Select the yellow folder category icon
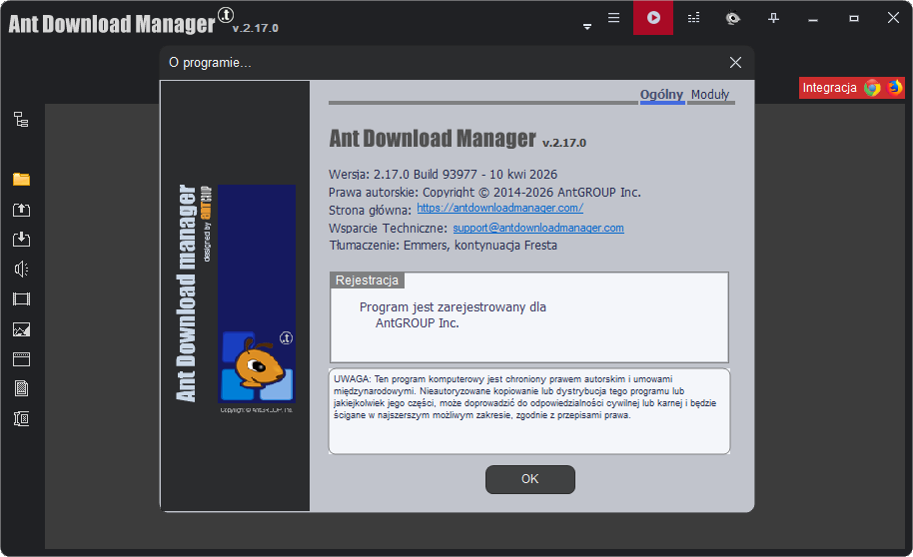 point(21,180)
